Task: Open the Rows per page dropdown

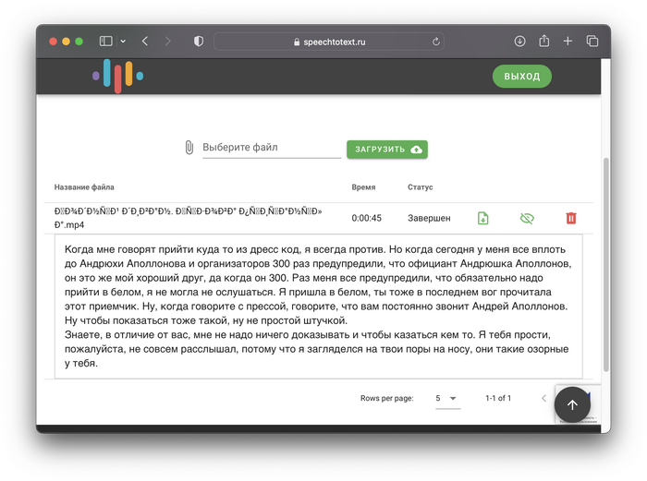Action: (x=447, y=399)
